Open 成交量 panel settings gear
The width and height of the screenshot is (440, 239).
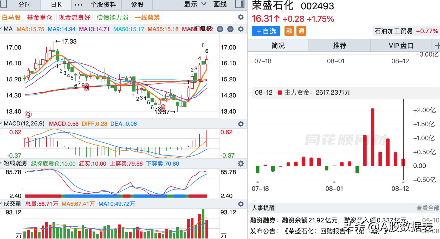241,204
